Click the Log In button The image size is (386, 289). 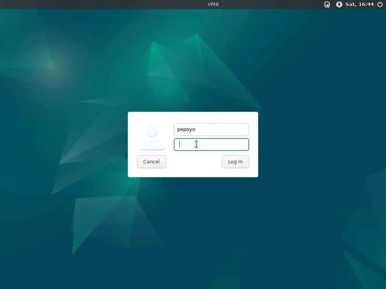click(x=235, y=162)
